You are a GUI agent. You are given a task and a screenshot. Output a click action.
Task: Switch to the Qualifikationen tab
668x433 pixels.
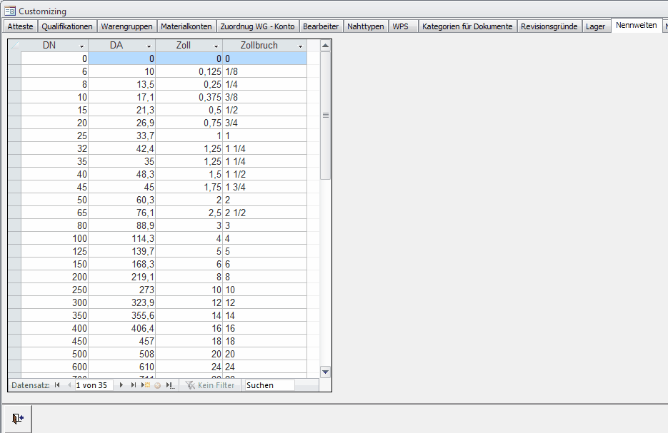click(67, 26)
